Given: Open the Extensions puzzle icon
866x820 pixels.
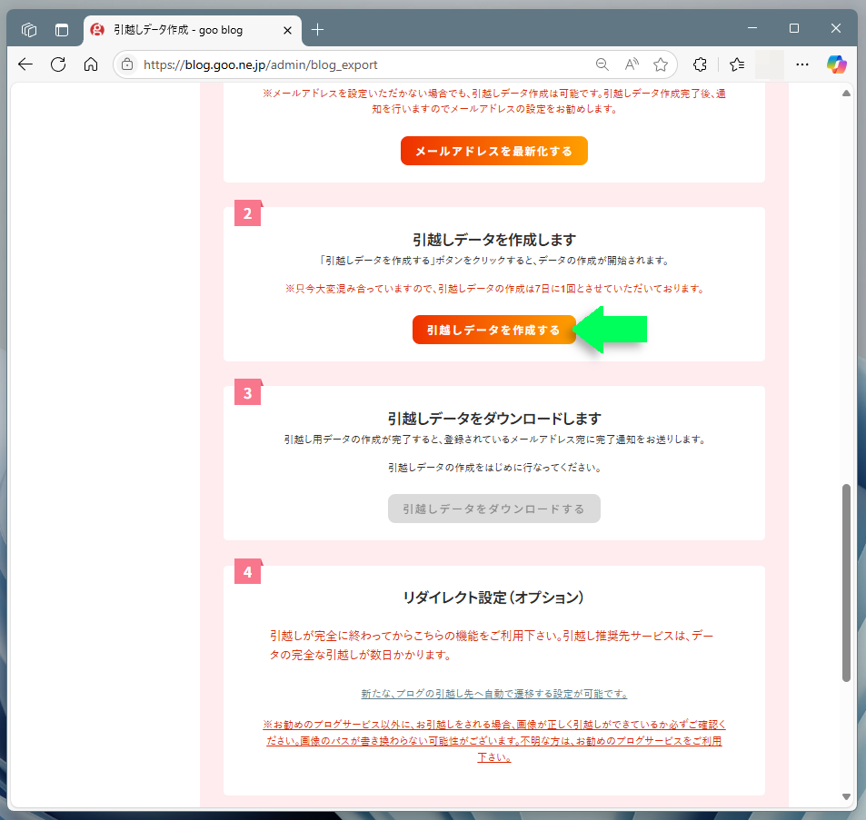Looking at the screenshot, I should click(x=700, y=64).
